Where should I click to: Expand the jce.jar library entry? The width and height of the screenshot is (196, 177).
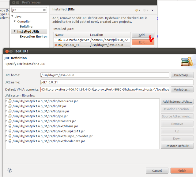6,116
